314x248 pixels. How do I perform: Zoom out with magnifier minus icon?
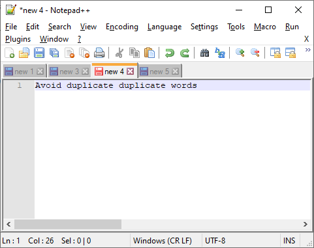tap(255, 53)
